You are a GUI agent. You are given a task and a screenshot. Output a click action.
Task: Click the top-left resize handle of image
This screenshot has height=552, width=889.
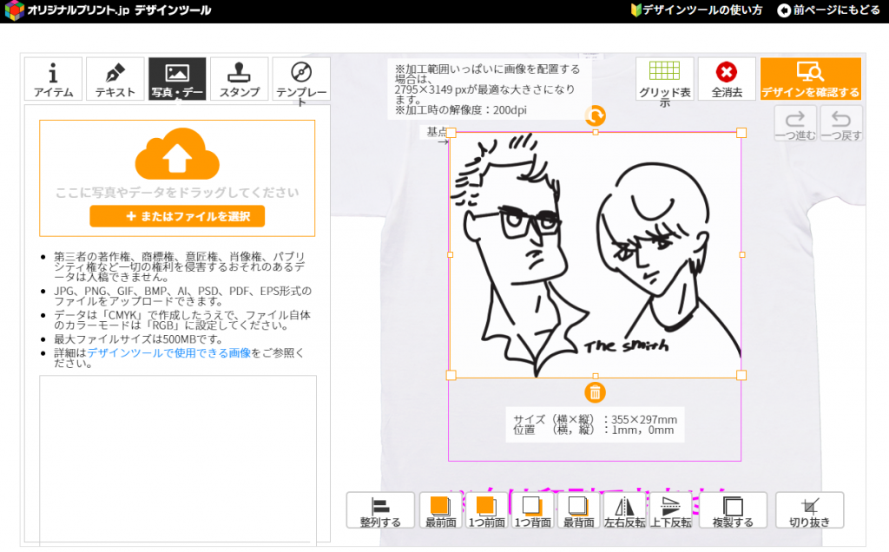pyautogui.click(x=451, y=133)
